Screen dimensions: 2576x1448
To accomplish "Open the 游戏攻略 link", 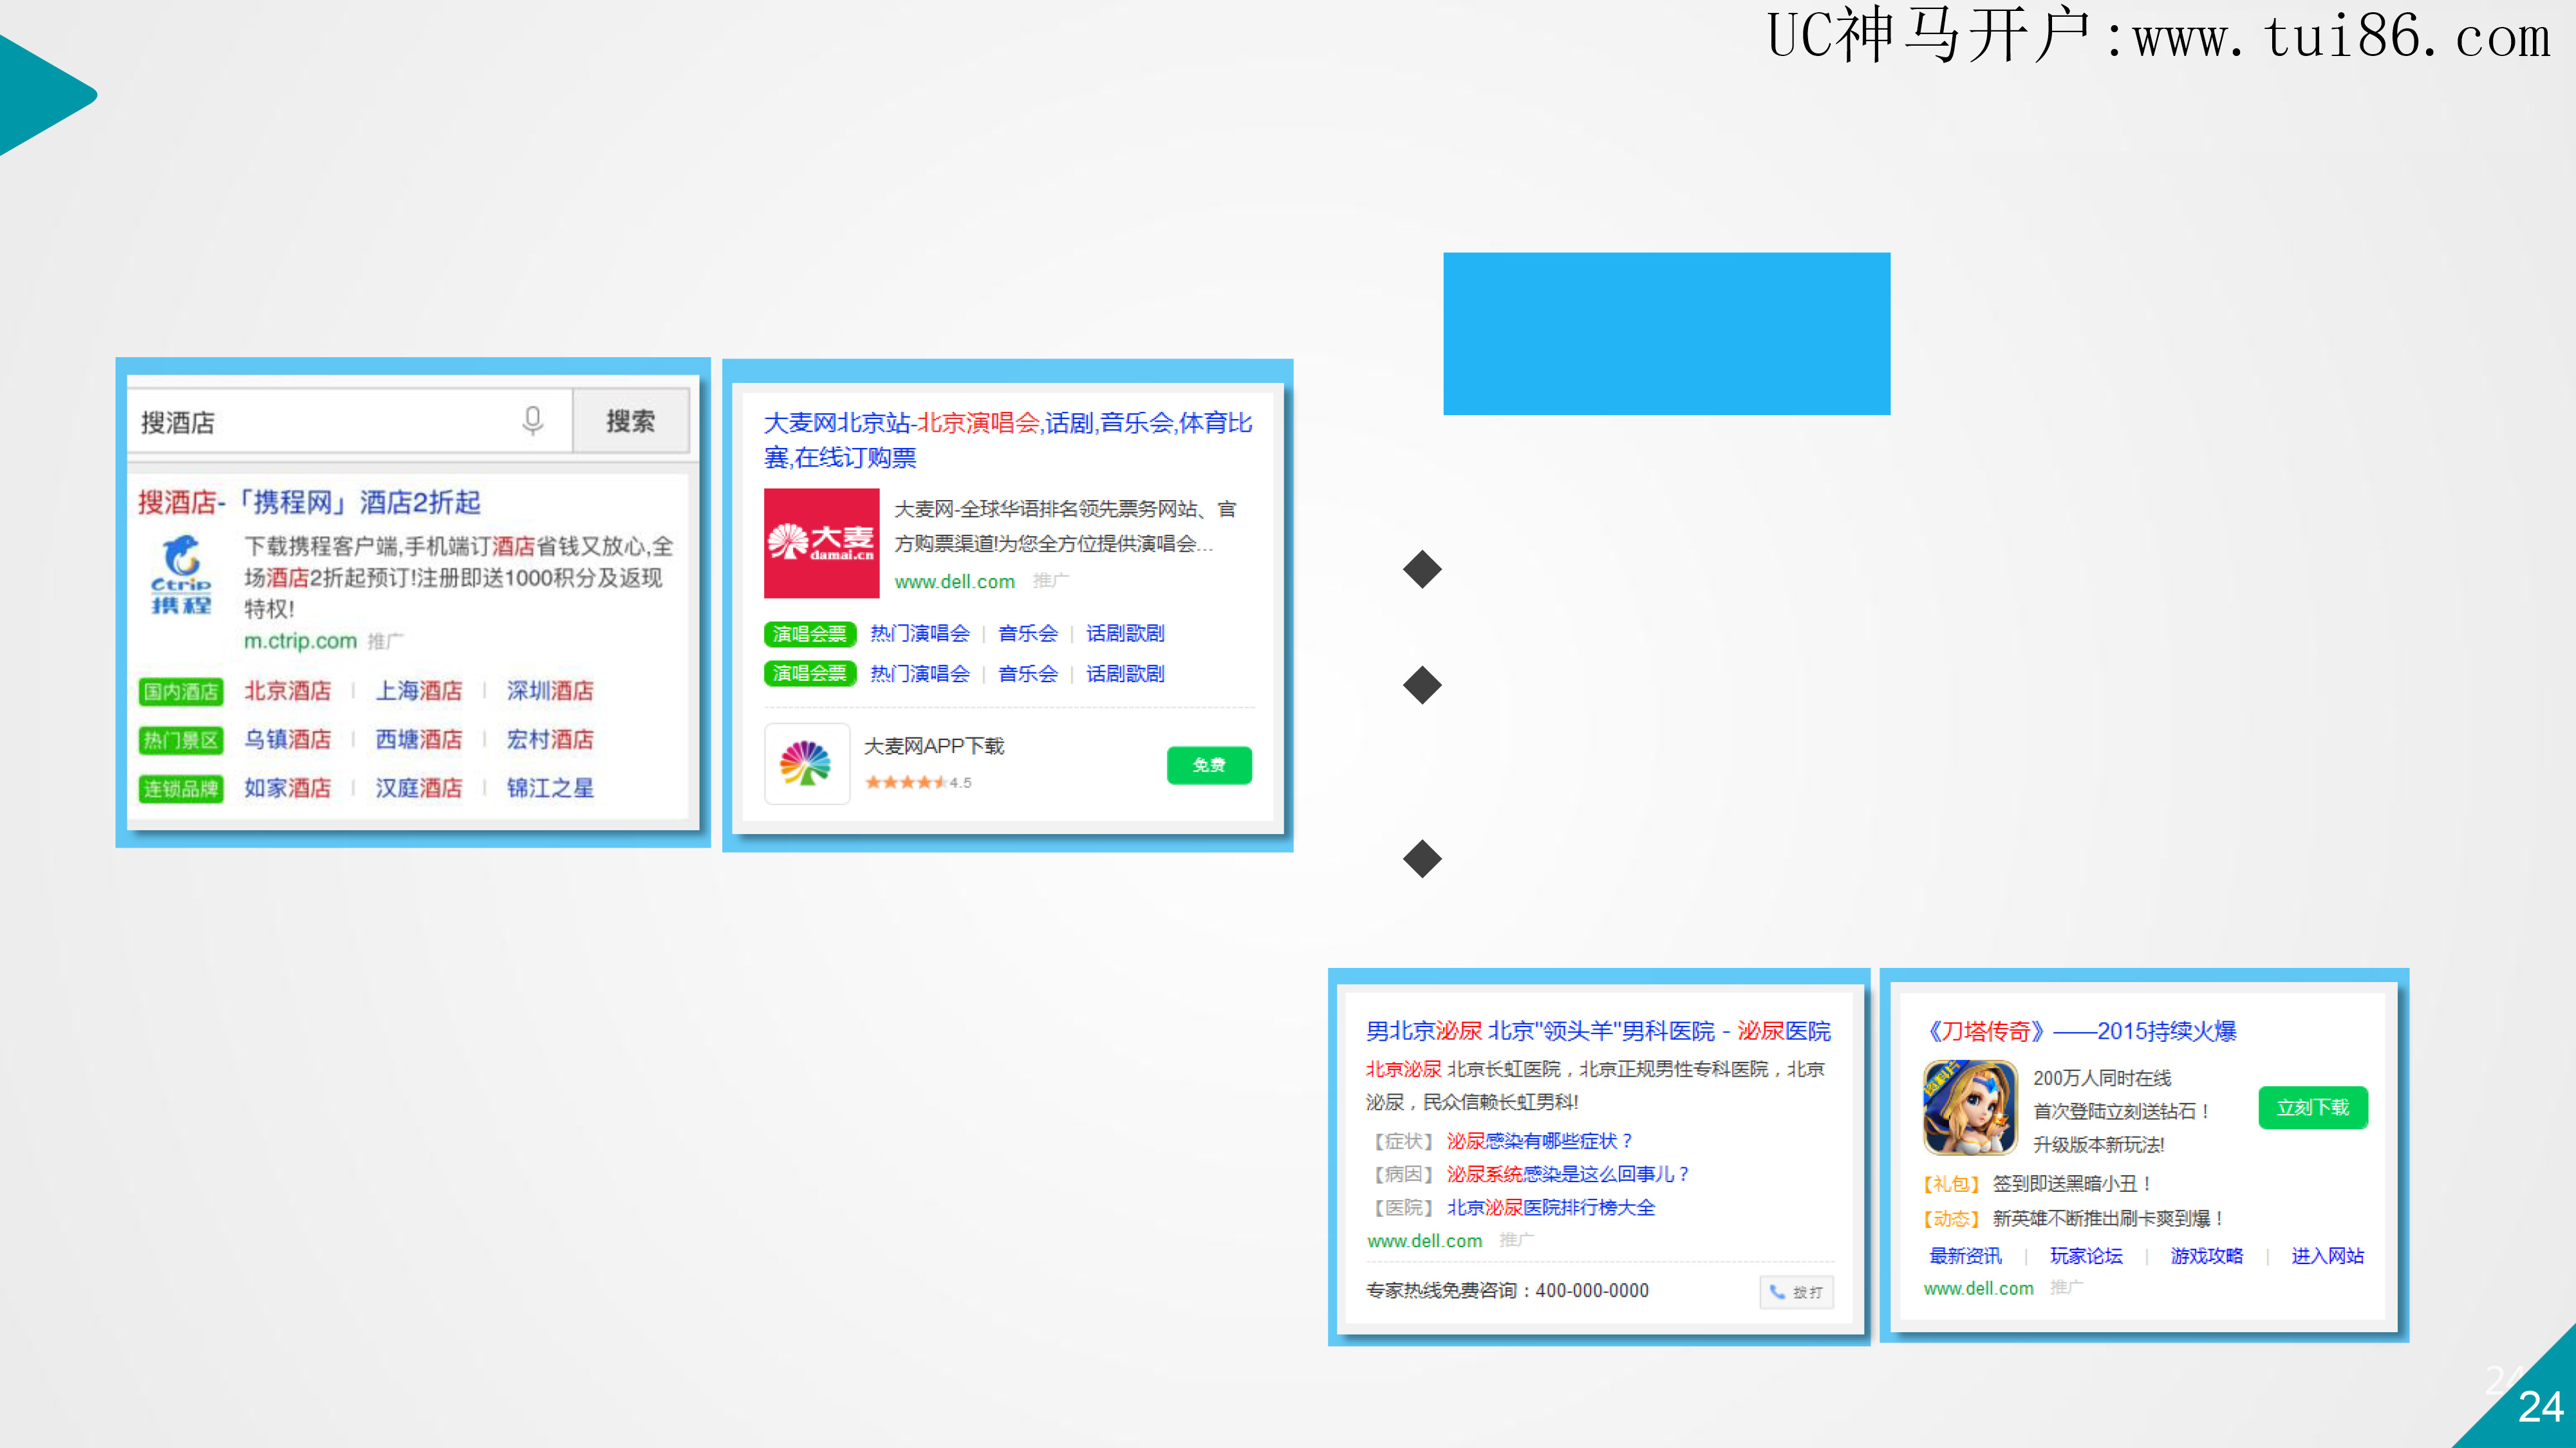I will point(2207,1256).
